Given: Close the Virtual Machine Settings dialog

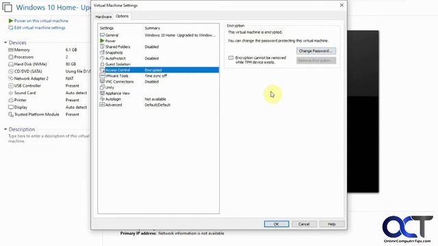Looking at the screenshot, I should tap(342, 5).
